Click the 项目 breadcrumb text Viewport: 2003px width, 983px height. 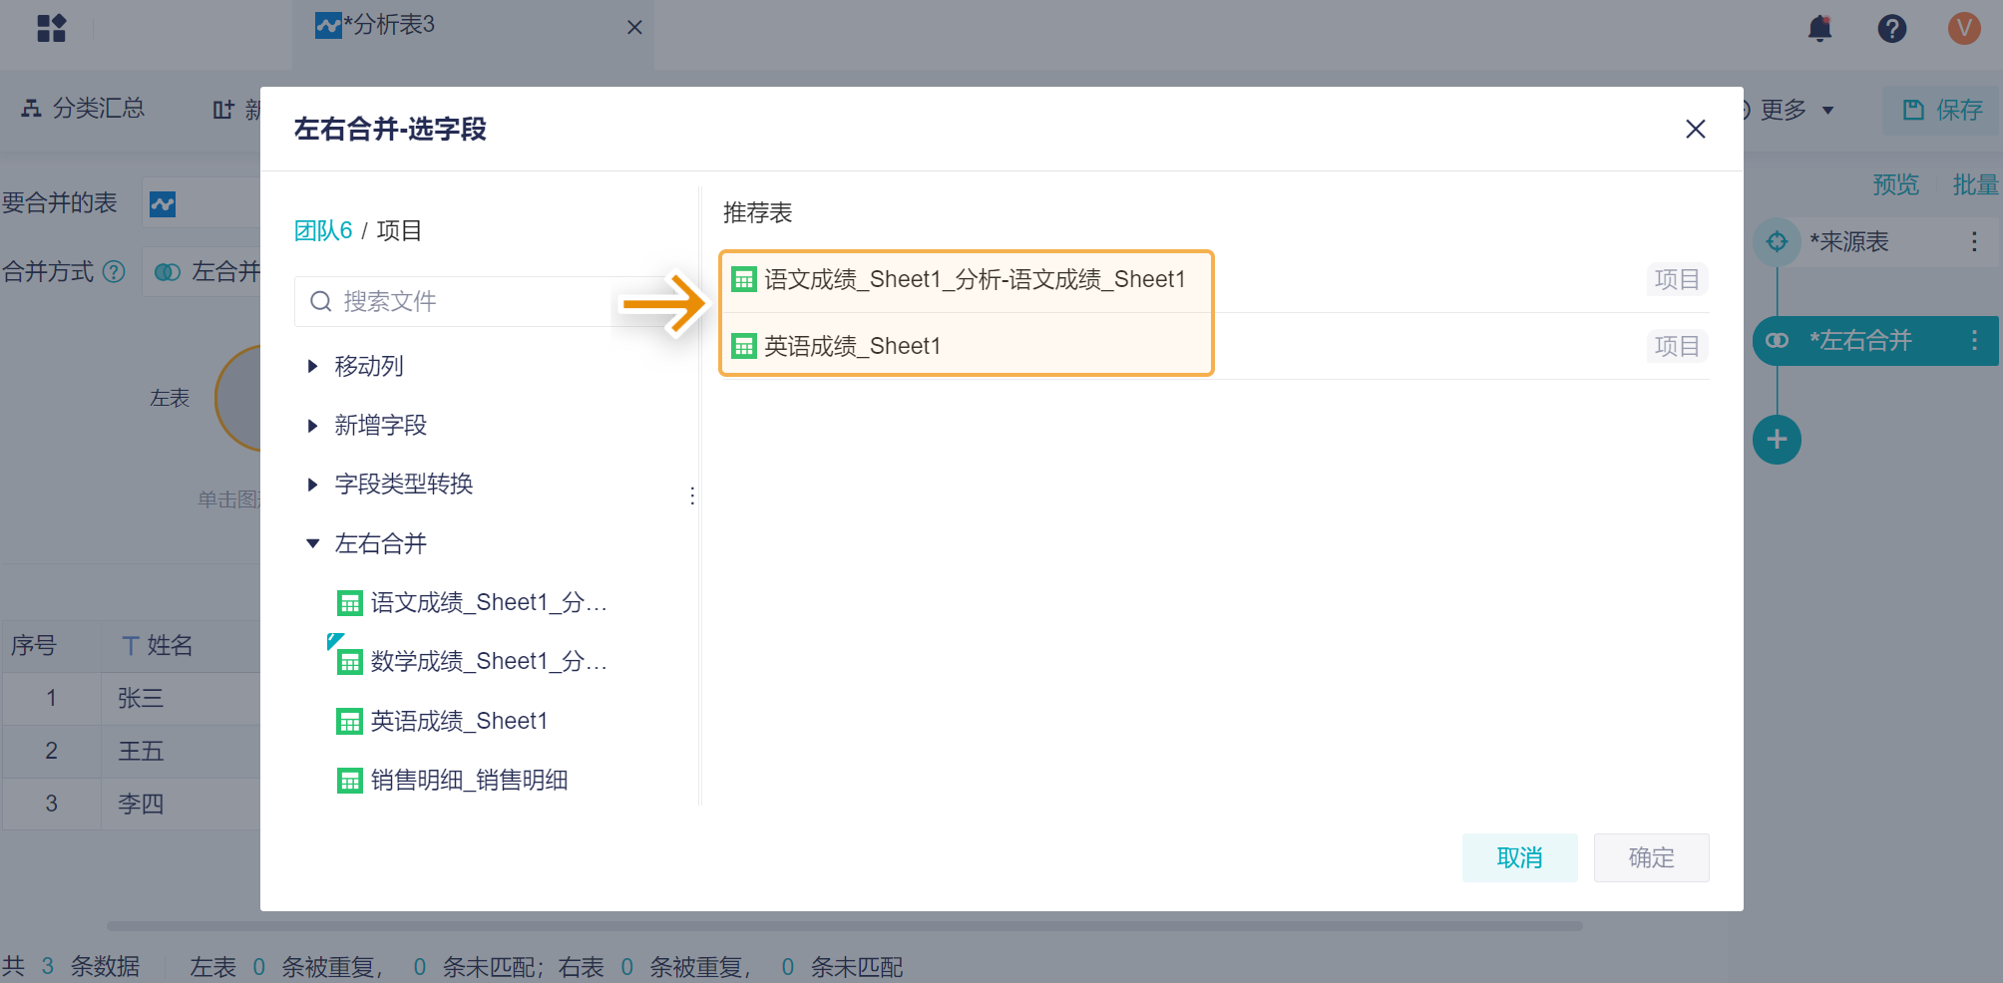point(399,230)
